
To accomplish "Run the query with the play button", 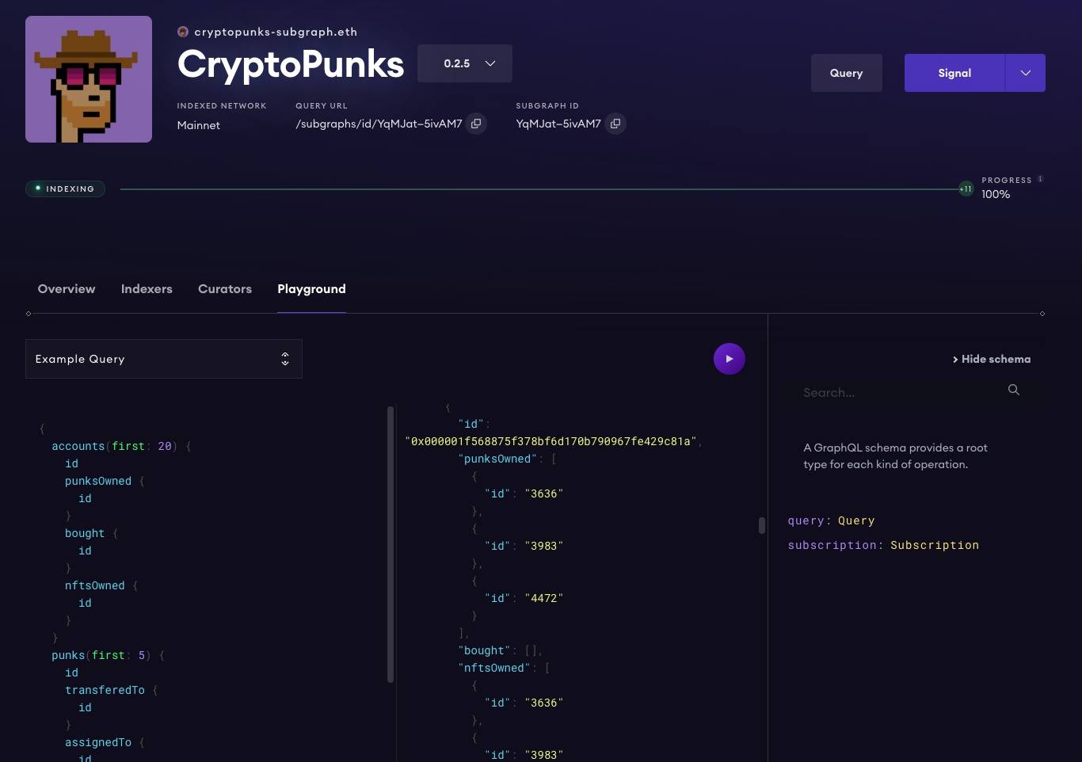I will tap(730, 359).
